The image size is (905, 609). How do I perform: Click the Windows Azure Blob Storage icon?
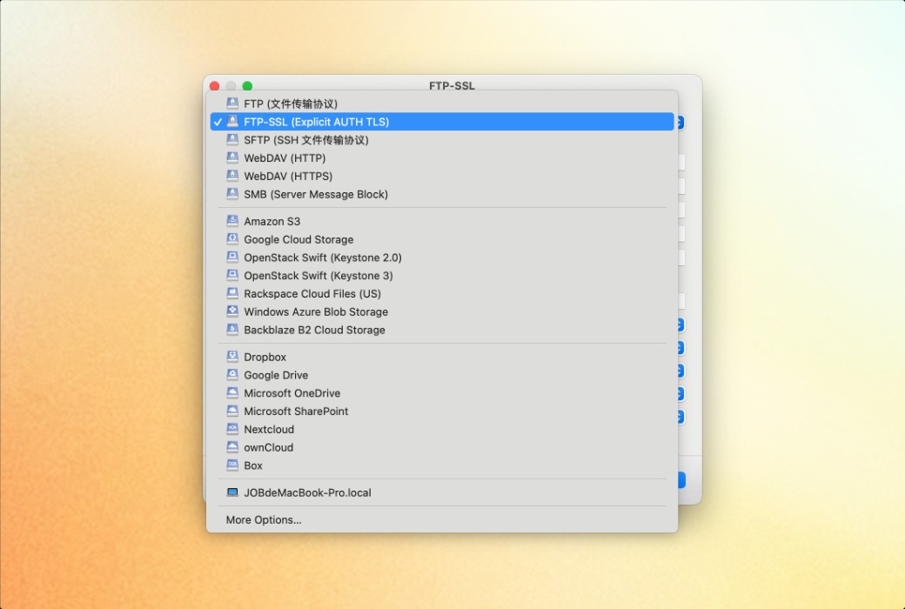[x=232, y=311]
